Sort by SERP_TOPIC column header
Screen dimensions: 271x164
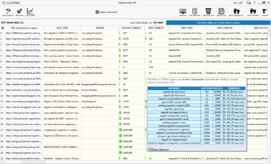[187, 28]
